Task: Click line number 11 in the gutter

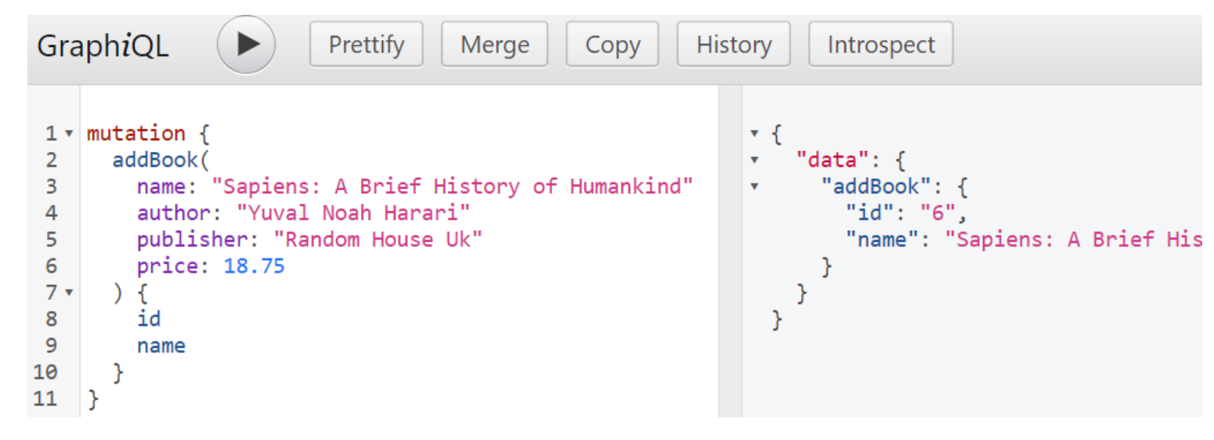Action: (45, 399)
